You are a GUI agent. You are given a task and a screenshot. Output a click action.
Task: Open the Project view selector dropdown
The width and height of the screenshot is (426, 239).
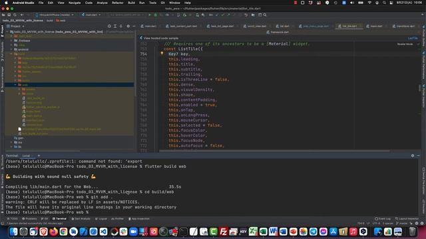tap(16, 27)
